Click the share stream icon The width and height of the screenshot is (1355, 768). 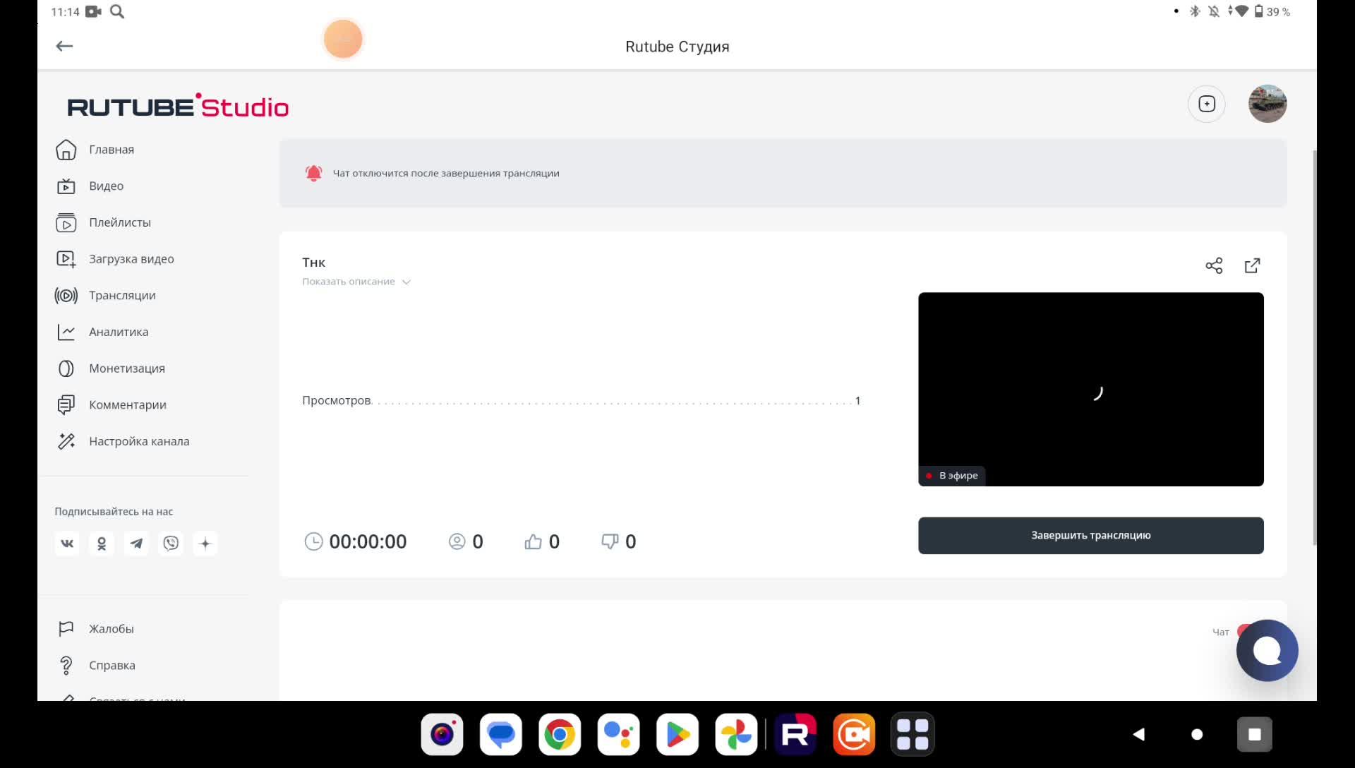click(x=1214, y=265)
